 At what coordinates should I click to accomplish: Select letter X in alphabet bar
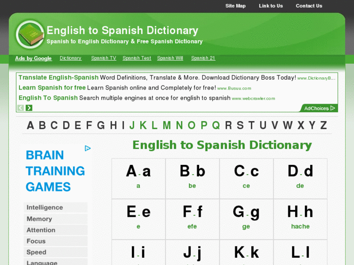point(301,125)
